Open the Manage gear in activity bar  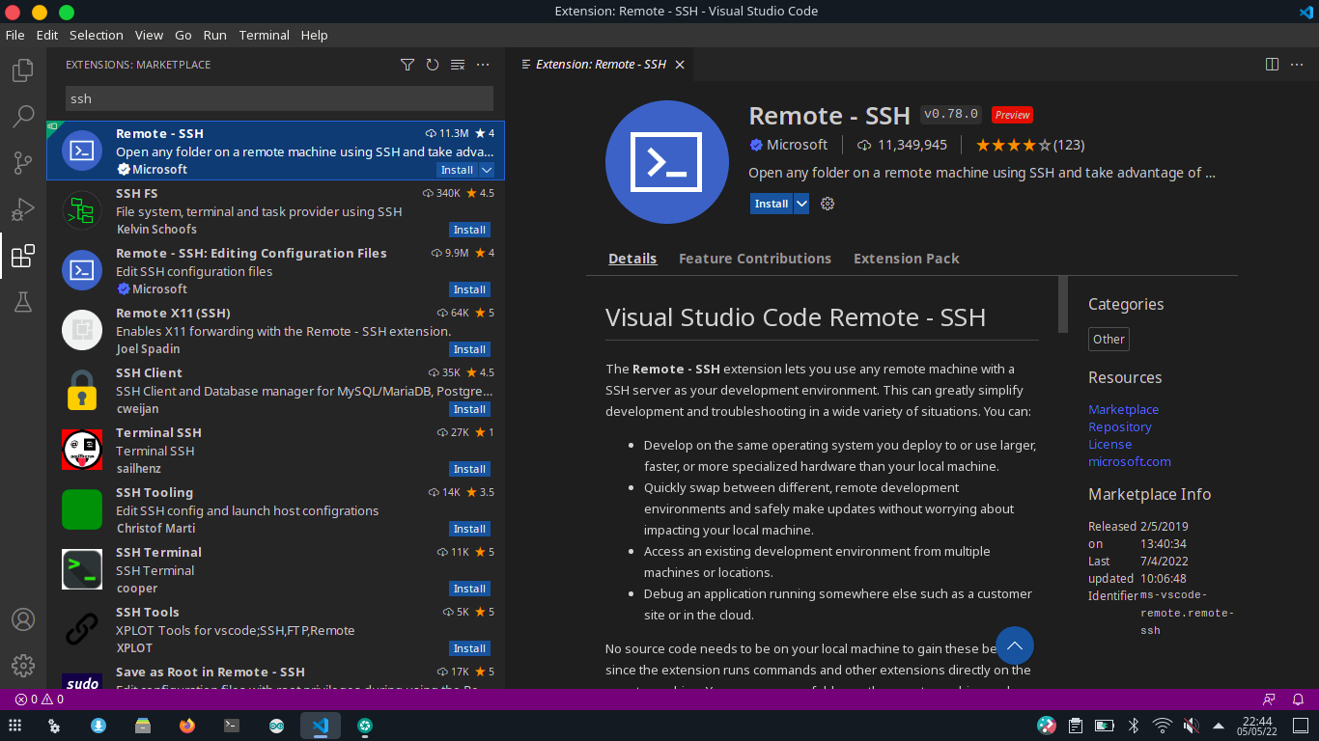(x=23, y=666)
